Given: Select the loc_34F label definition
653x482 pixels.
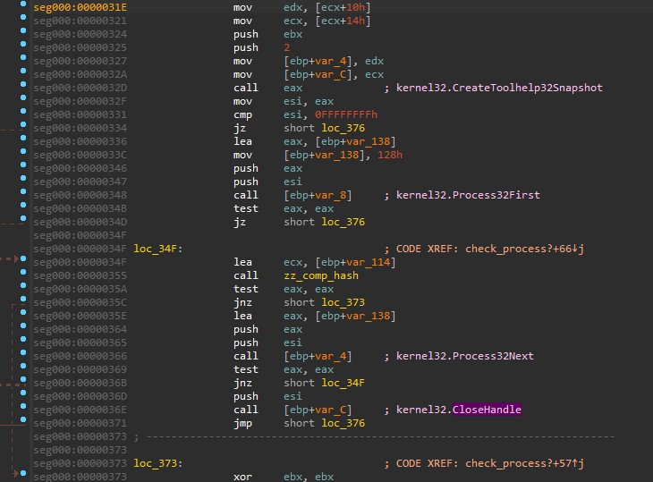Looking at the screenshot, I should (157, 249).
